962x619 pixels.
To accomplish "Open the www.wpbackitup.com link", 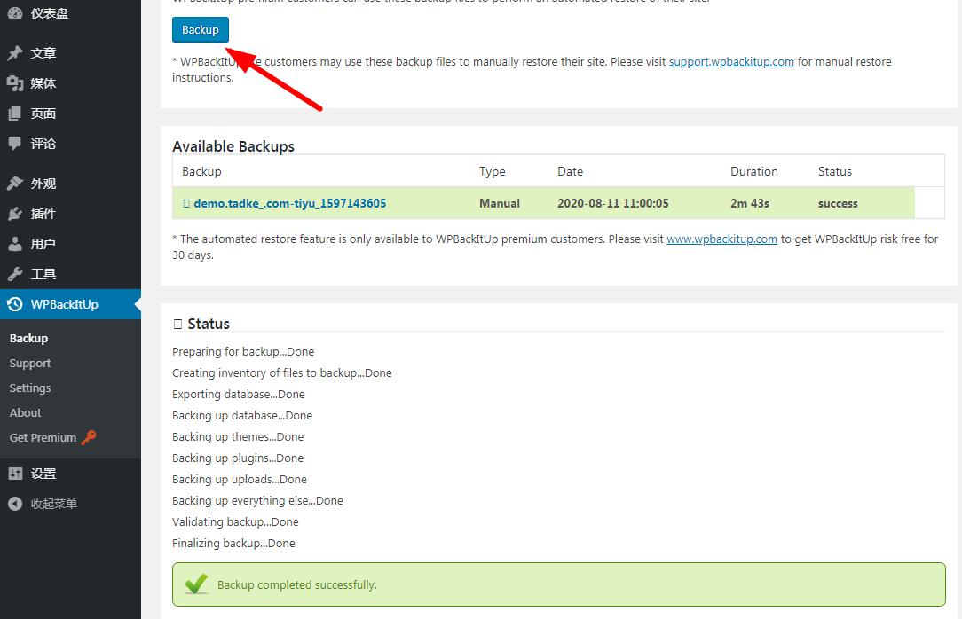I will click(x=721, y=239).
